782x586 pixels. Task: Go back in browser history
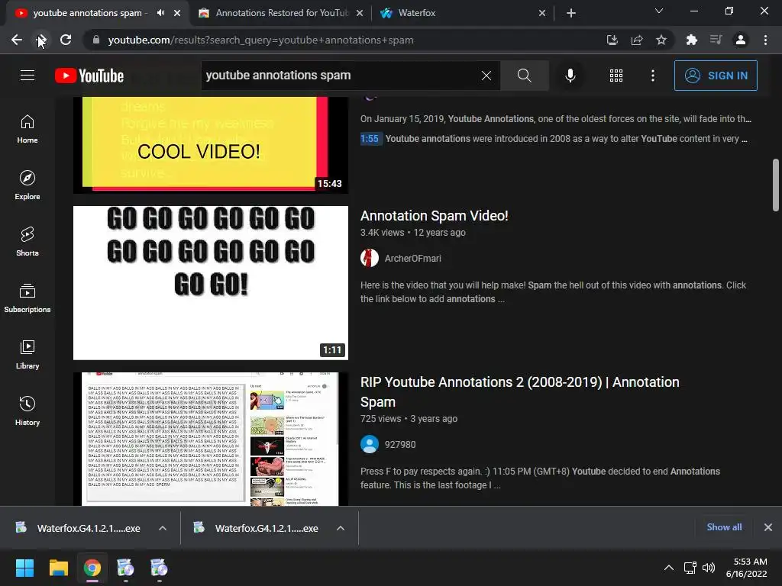(x=17, y=40)
